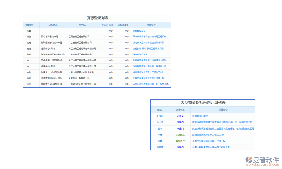The width and height of the screenshot is (282, 169).
Task: Click the 拦标价（元） column header
Action: click(107, 25)
